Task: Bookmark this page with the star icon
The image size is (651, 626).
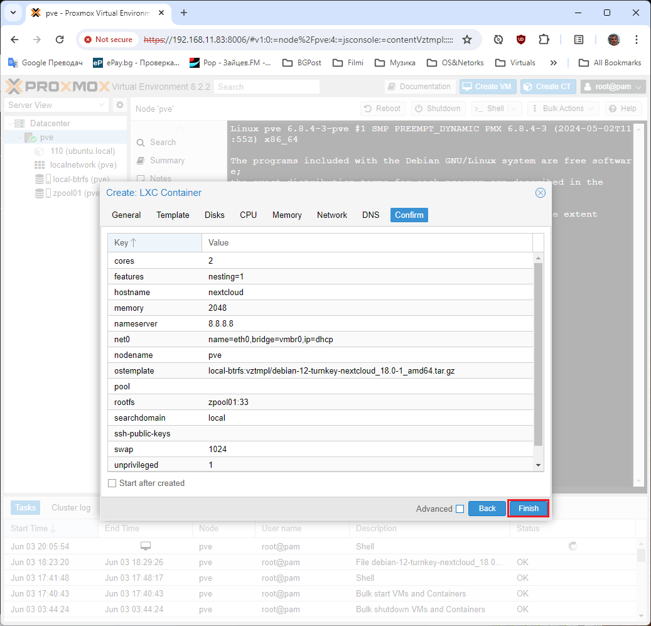Action: (467, 40)
